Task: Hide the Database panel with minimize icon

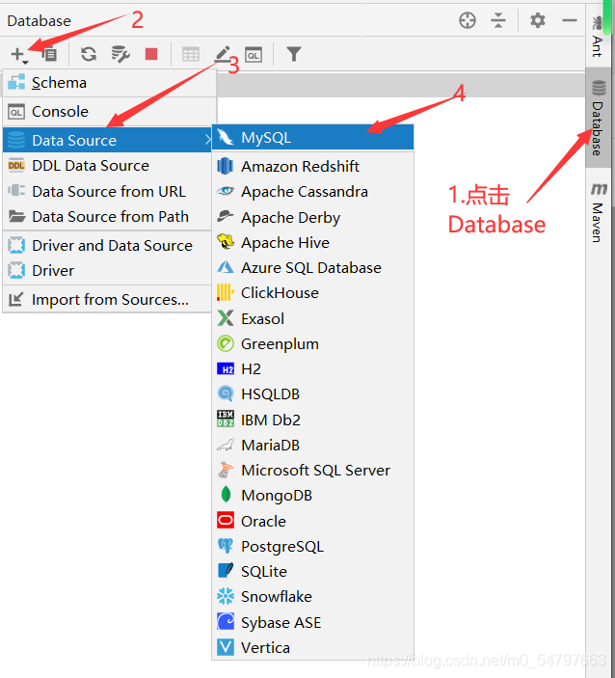Action: pyautogui.click(x=570, y=20)
